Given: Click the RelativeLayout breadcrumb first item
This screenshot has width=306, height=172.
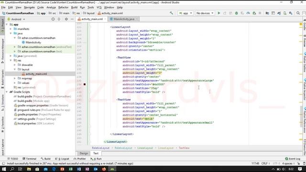Looking at the screenshot, I should (101, 148).
